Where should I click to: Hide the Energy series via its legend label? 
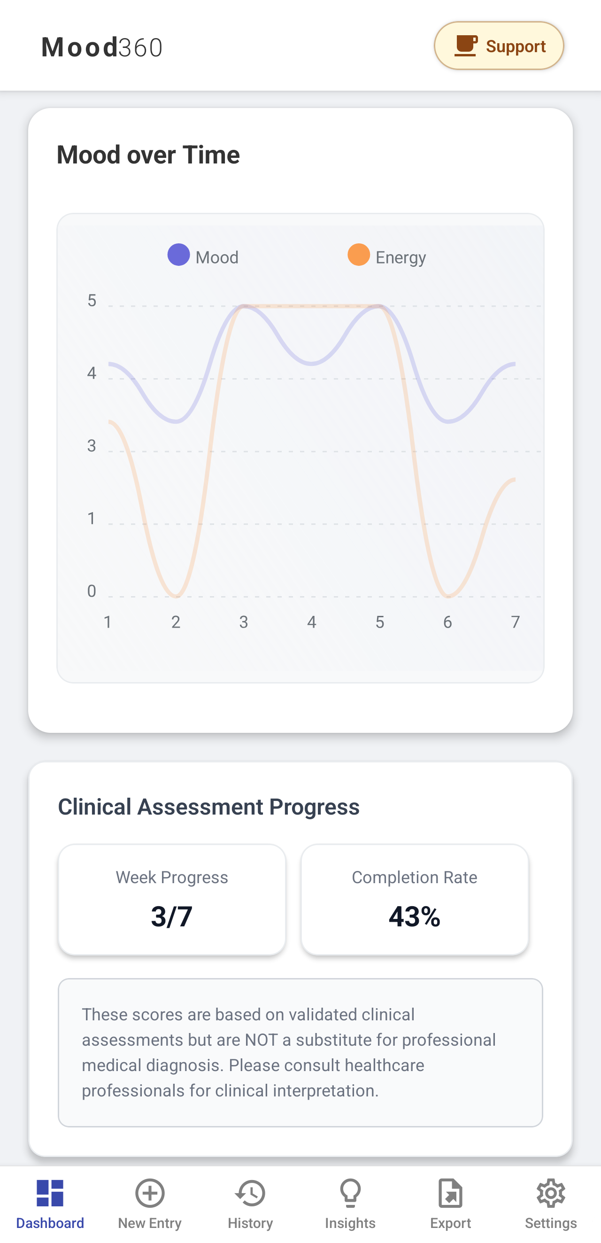pos(401,256)
